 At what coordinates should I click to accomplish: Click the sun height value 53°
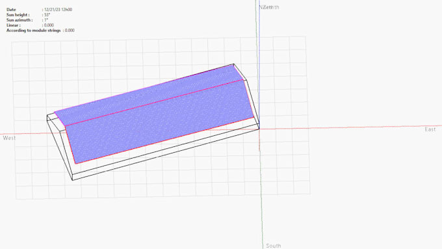click(47, 15)
